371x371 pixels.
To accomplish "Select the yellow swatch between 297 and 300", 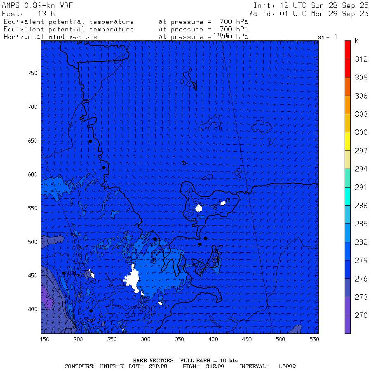I will (348, 141).
